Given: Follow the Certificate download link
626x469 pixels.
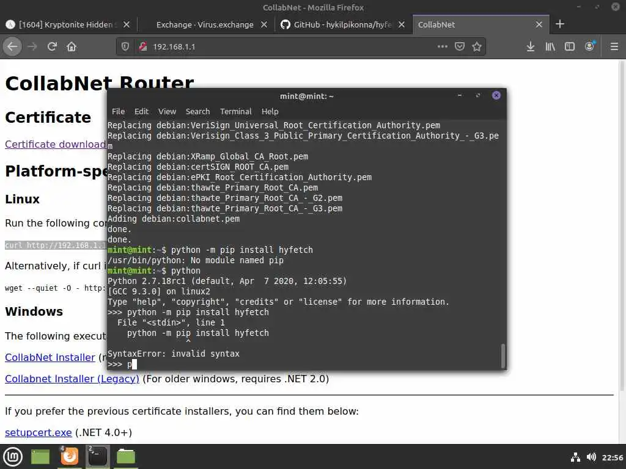Looking at the screenshot, I should 55,144.
